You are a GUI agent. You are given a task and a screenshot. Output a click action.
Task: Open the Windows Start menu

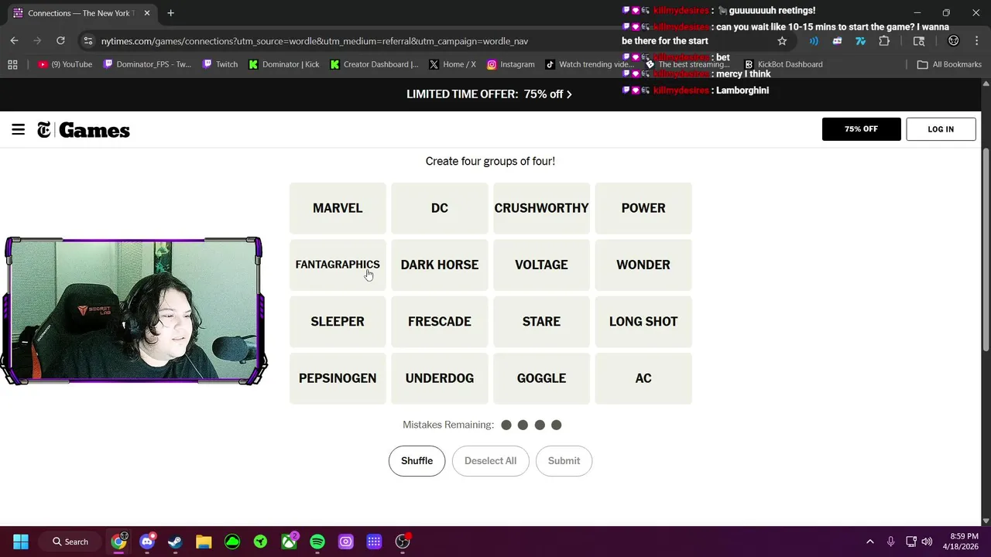(21, 542)
